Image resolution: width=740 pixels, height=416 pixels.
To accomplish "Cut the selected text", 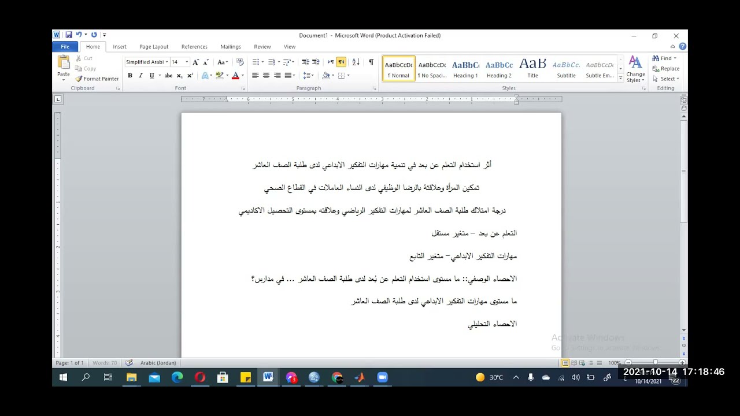I will [83, 58].
